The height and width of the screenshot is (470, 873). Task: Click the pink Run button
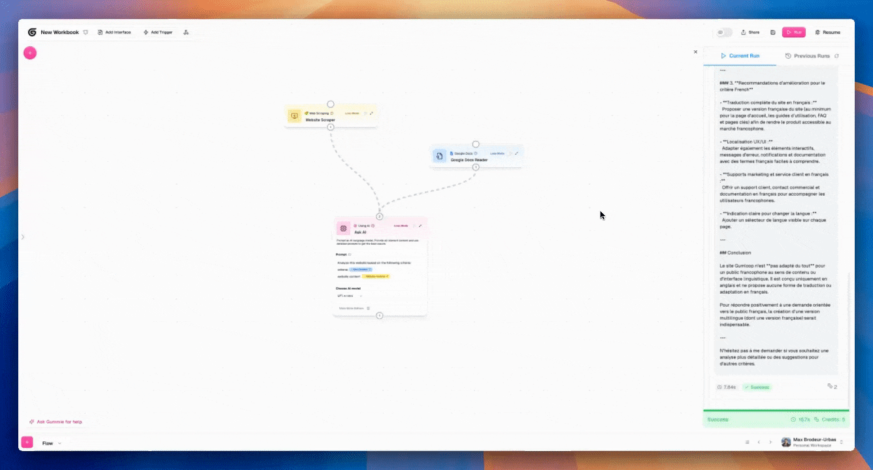point(794,32)
